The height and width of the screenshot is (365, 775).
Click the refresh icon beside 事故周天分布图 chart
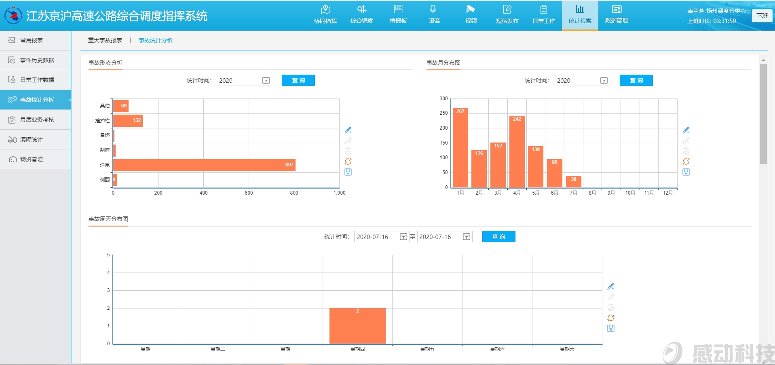coord(611,318)
